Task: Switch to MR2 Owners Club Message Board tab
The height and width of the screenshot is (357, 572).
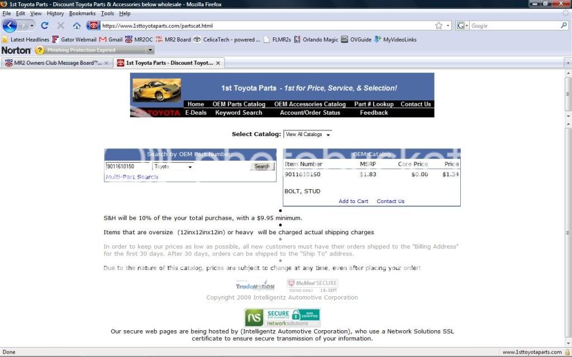Action: pyautogui.click(x=57, y=63)
